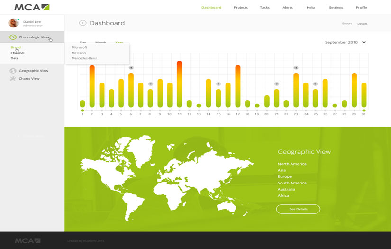Choose Mc Cann from brand list

pos(79,53)
